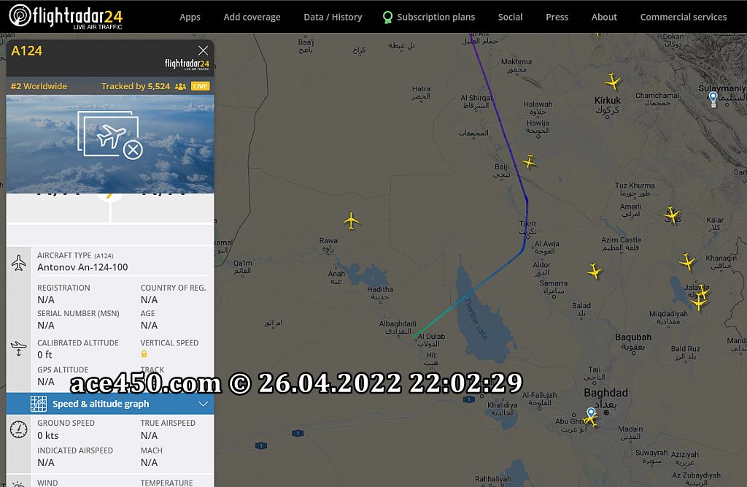Image resolution: width=747 pixels, height=487 pixels.
Task: Open the Data / History menu
Action: tap(333, 18)
